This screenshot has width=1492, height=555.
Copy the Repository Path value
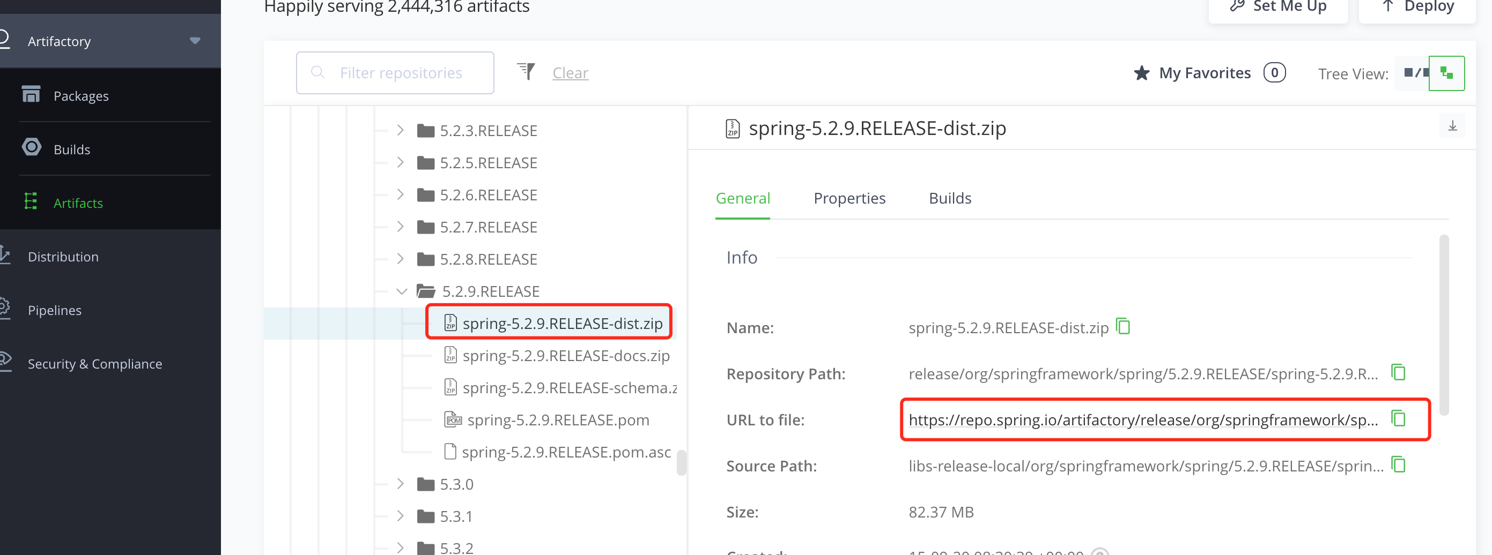pyautogui.click(x=1398, y=373)
